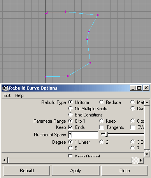Select Degree 5 option
151x178 pixels.
[70, 148]
